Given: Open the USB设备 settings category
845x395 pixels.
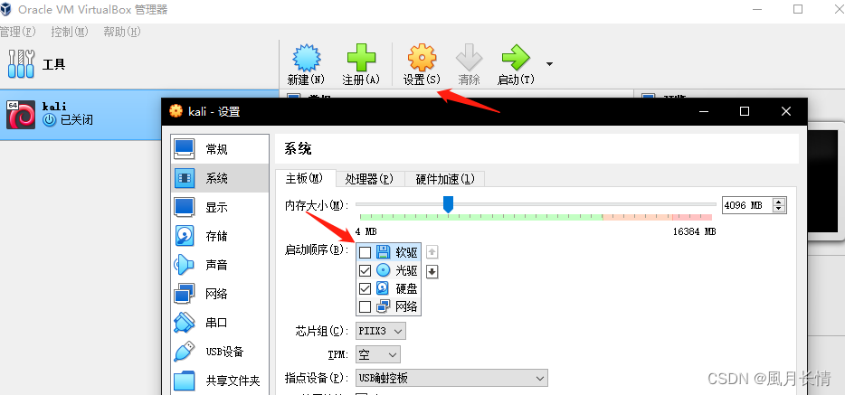Looking at the screenshot, I should (x=220, y=352).
